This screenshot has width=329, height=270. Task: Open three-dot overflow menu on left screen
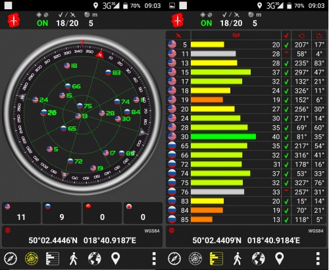154,259
